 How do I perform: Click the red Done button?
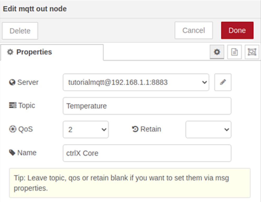[x=237, y=30]
